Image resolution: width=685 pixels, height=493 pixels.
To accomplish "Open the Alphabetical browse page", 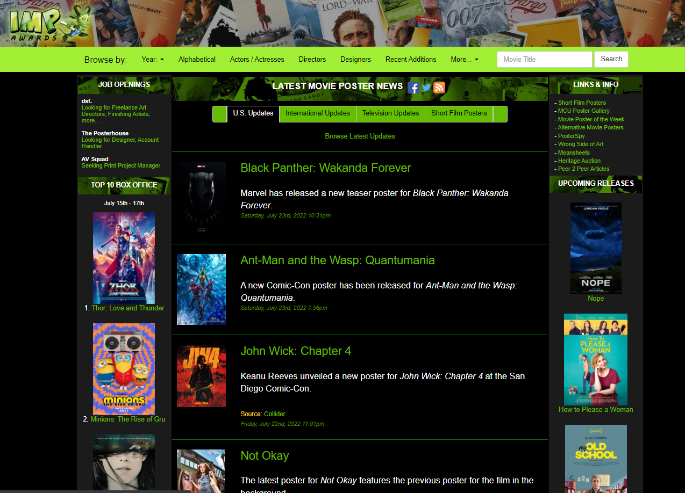I will [x=197, y=60].
